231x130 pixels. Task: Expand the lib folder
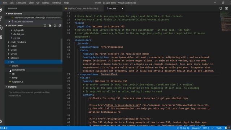coord(13,74)
